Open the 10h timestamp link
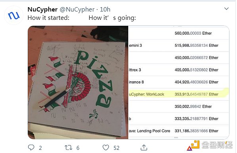 [105, 10]
